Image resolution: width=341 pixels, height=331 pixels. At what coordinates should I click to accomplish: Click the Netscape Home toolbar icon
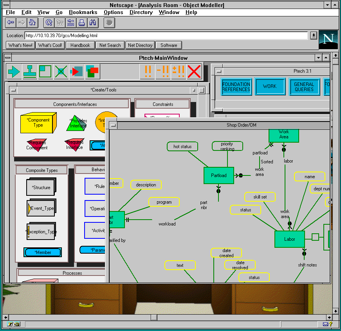32,22
